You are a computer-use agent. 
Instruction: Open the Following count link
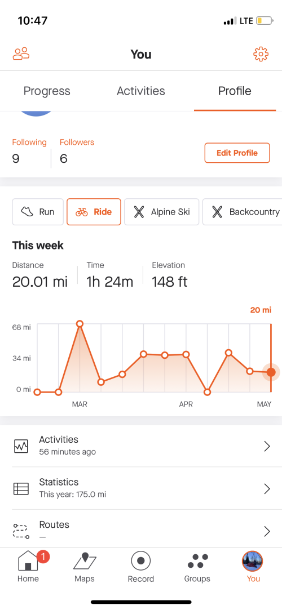coord(29,152)
